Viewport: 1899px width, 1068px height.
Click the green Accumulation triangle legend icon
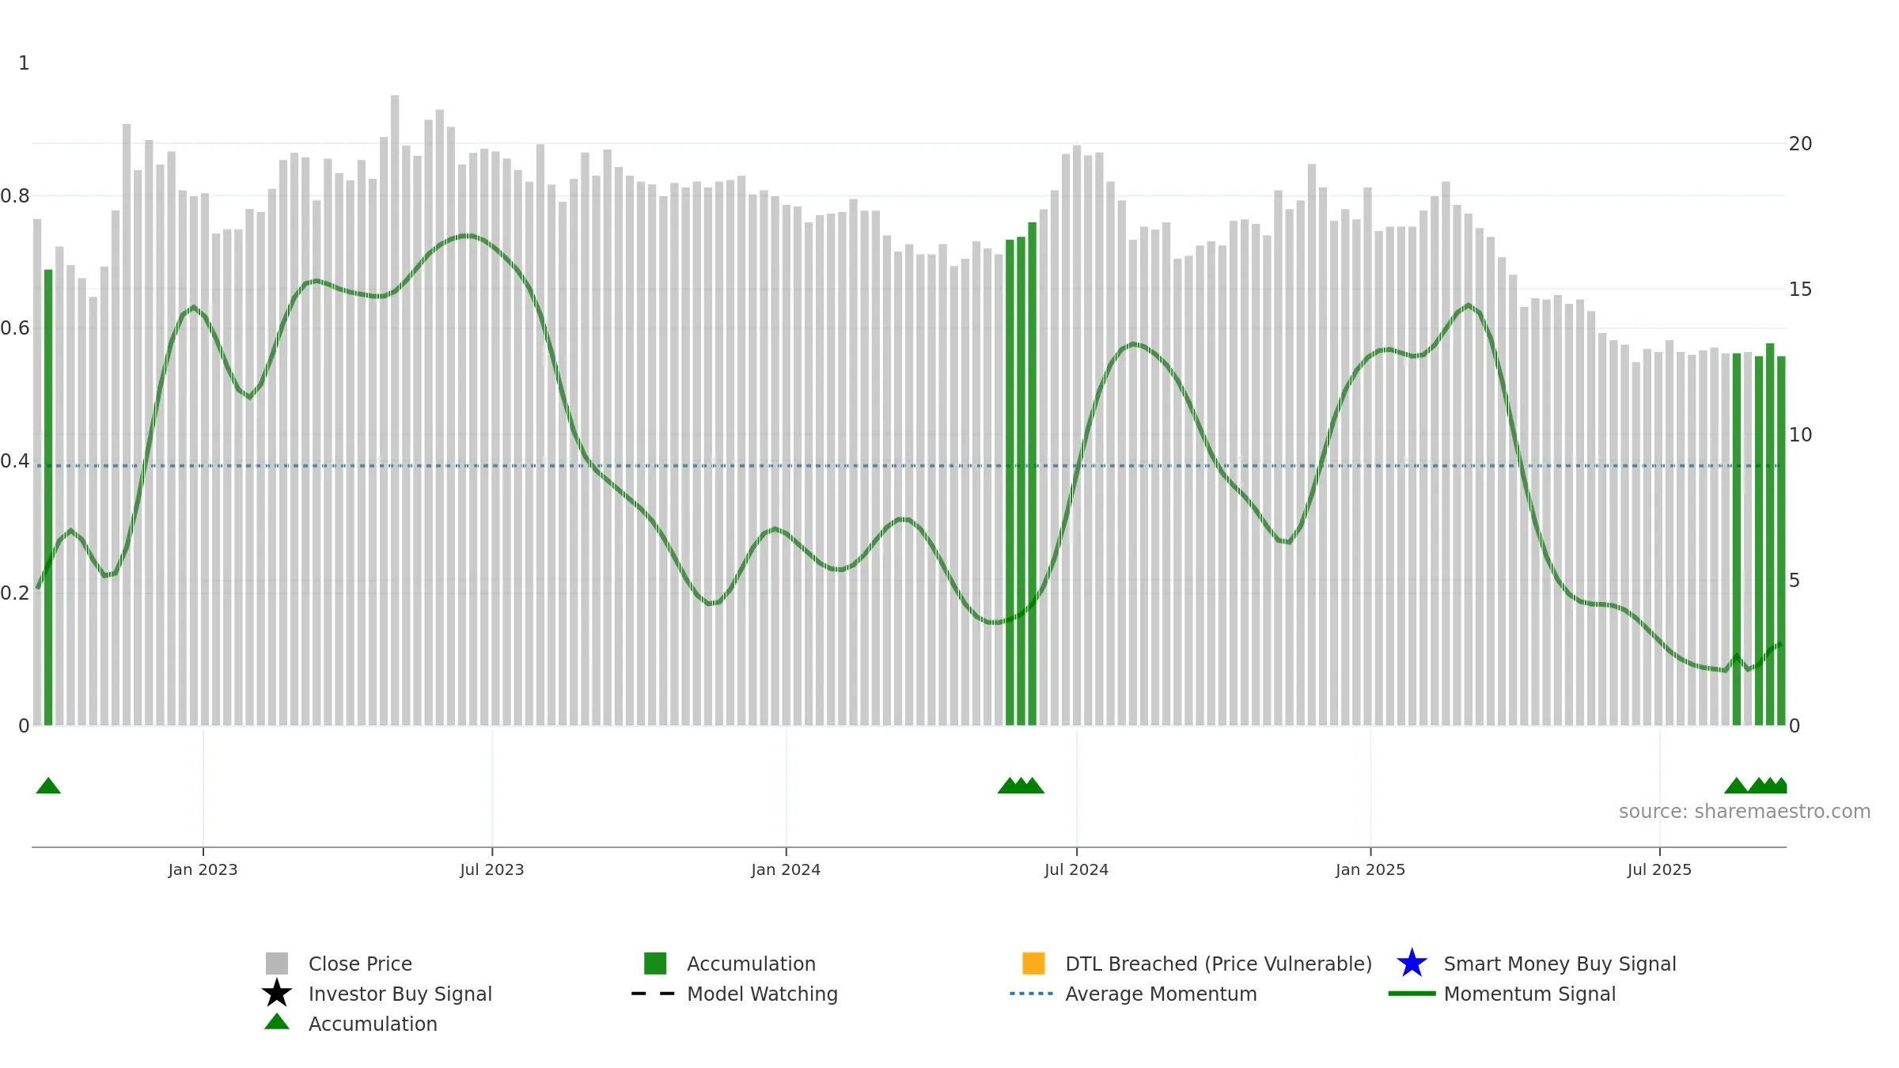tap(277, 1021)
